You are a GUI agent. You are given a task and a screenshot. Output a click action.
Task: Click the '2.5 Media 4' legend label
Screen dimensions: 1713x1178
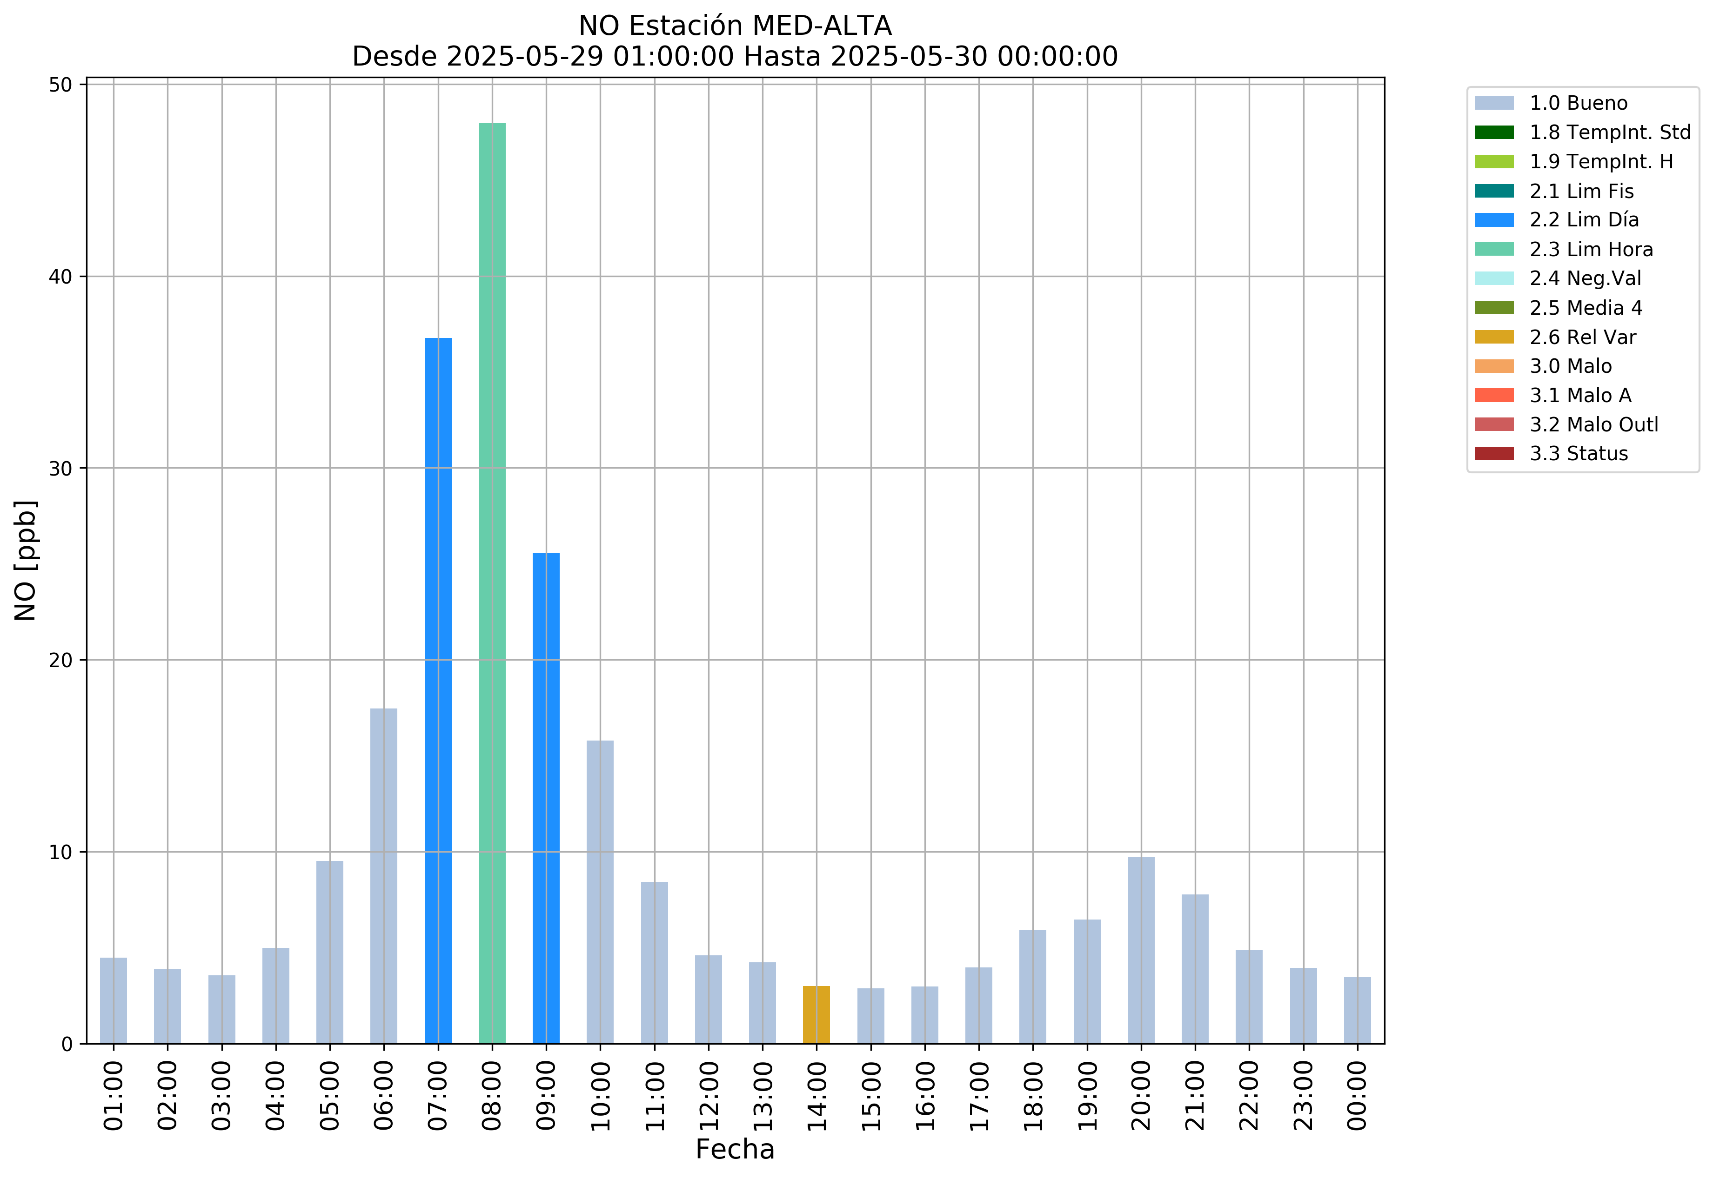coord(1586,308)
